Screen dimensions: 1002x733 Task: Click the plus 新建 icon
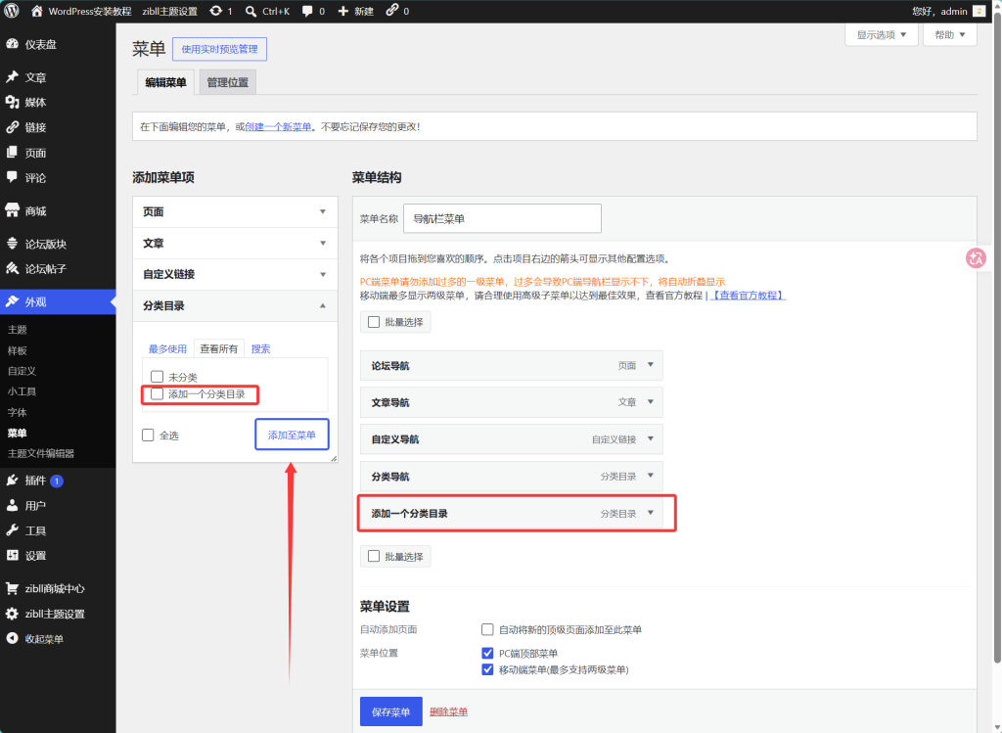pos(343,11)
